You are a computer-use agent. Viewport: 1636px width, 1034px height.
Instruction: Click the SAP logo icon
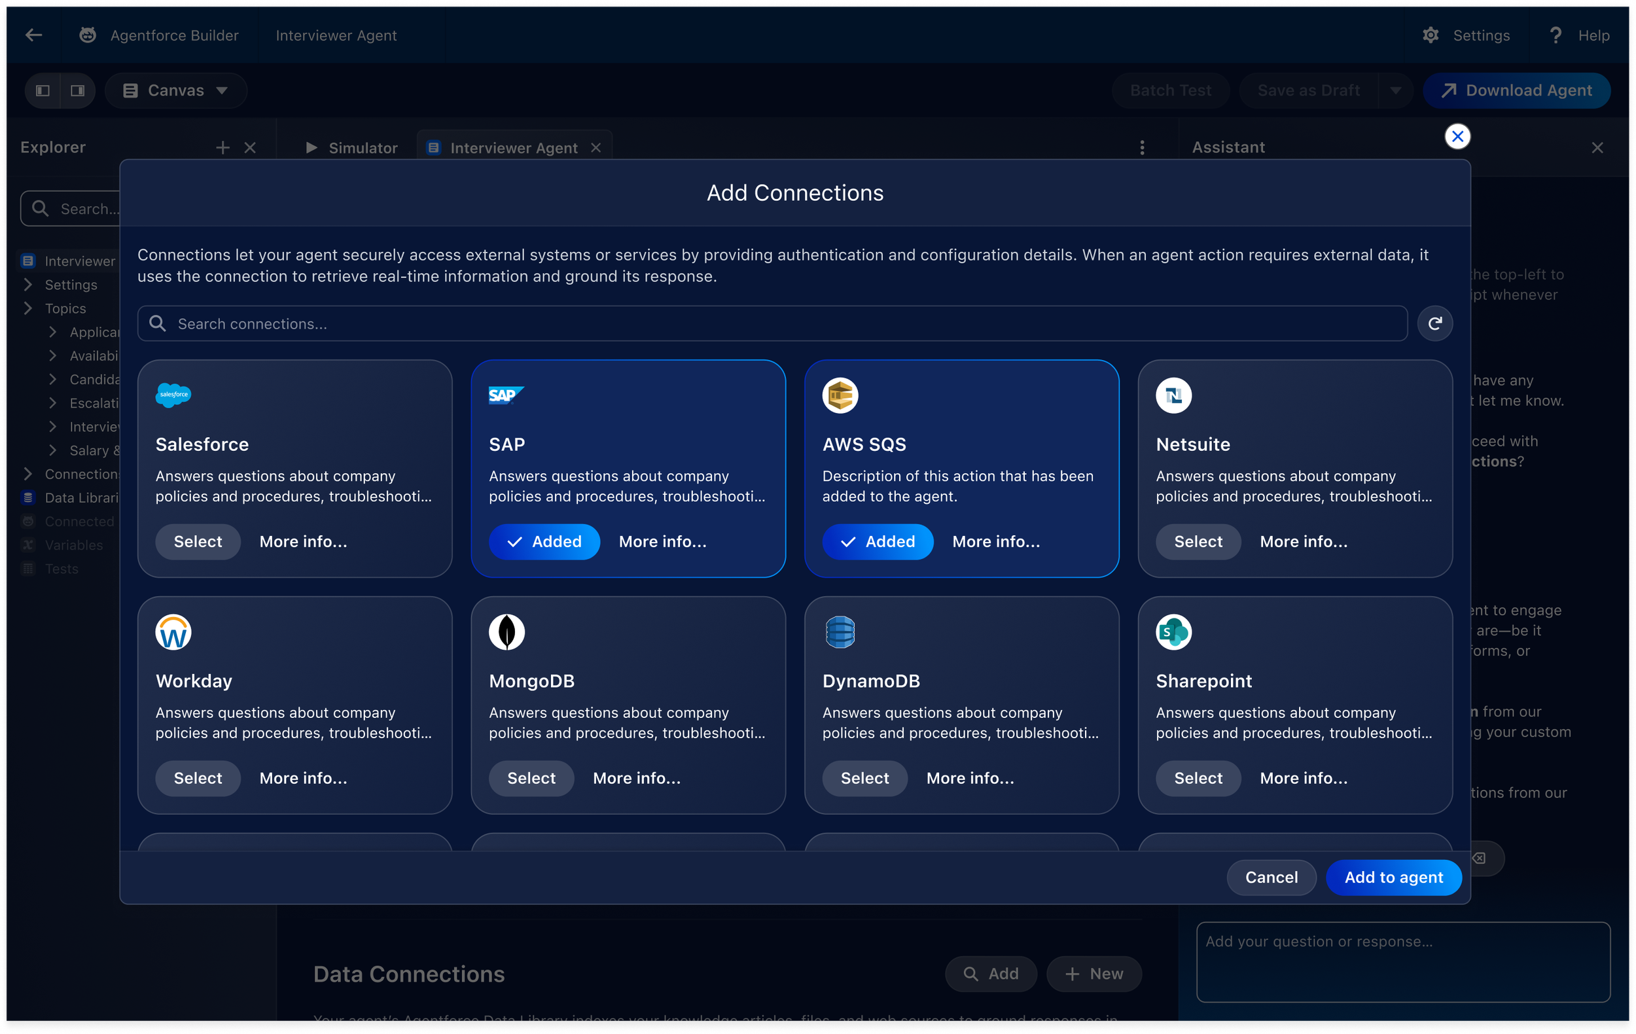point(506,395)
